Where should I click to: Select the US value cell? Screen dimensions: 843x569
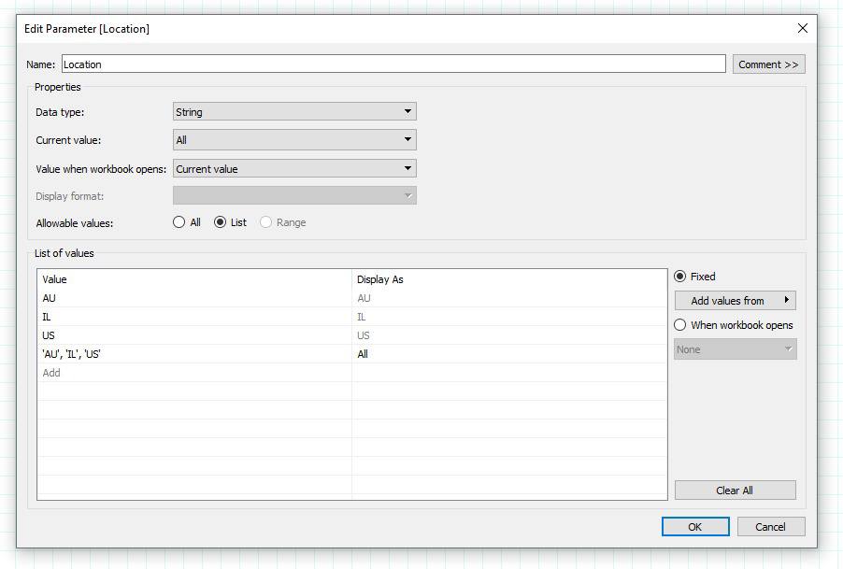click(194, 335)
